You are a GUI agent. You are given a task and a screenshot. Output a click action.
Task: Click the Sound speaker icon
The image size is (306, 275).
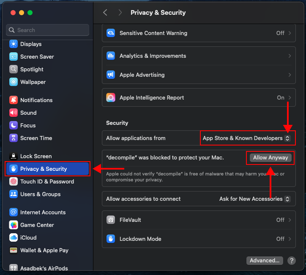(x=14, y=113)
